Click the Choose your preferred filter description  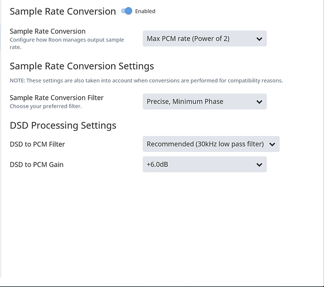click(46, 106)
